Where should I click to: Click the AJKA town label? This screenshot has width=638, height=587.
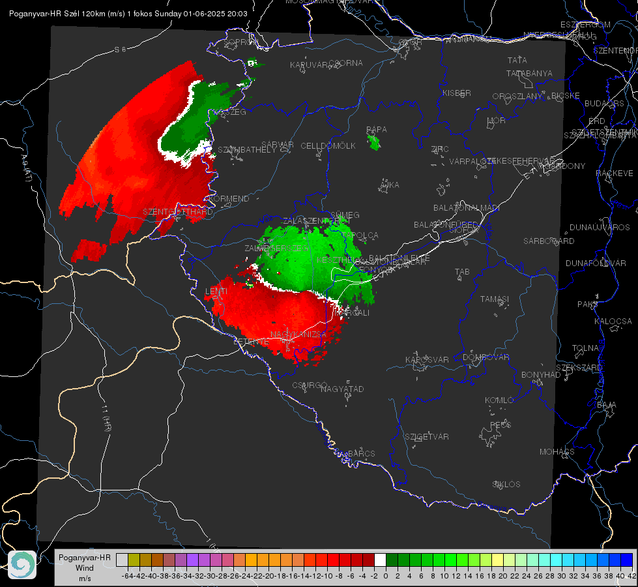pyautogui.click(x=390, y=185)
